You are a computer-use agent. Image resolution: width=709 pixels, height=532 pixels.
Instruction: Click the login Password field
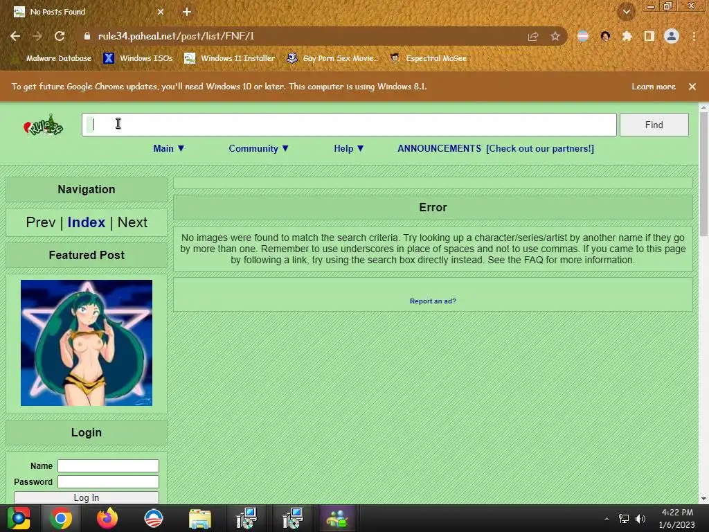click(108, 482)
